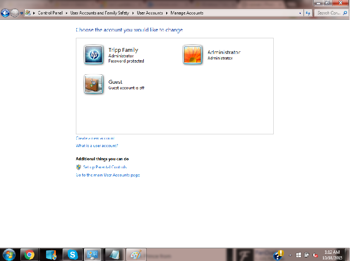
Task: Switch to Paint from the taskbar
Action: tap(136, 255)
